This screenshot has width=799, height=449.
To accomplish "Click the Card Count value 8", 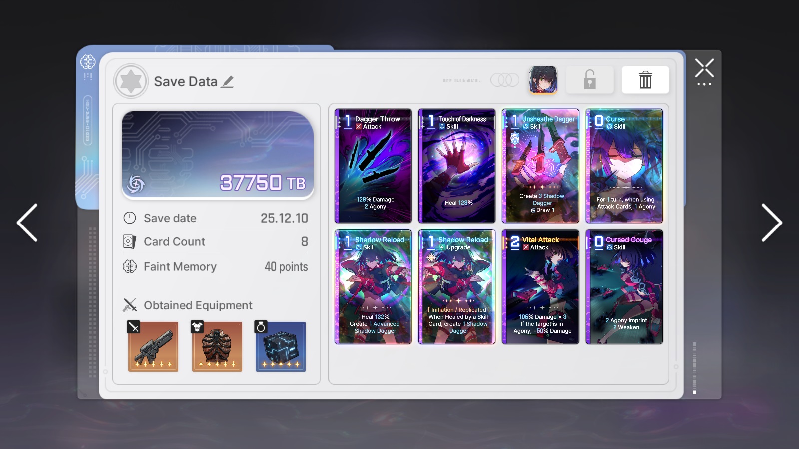I will tap(305, 242).
